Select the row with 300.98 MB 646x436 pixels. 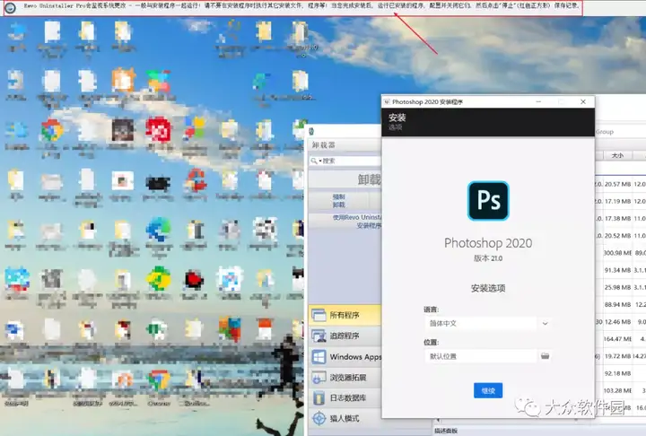[620, 253]
